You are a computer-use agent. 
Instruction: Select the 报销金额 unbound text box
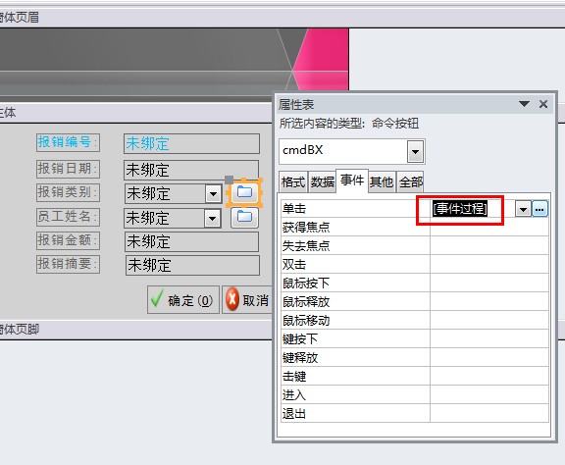[191, 241]
